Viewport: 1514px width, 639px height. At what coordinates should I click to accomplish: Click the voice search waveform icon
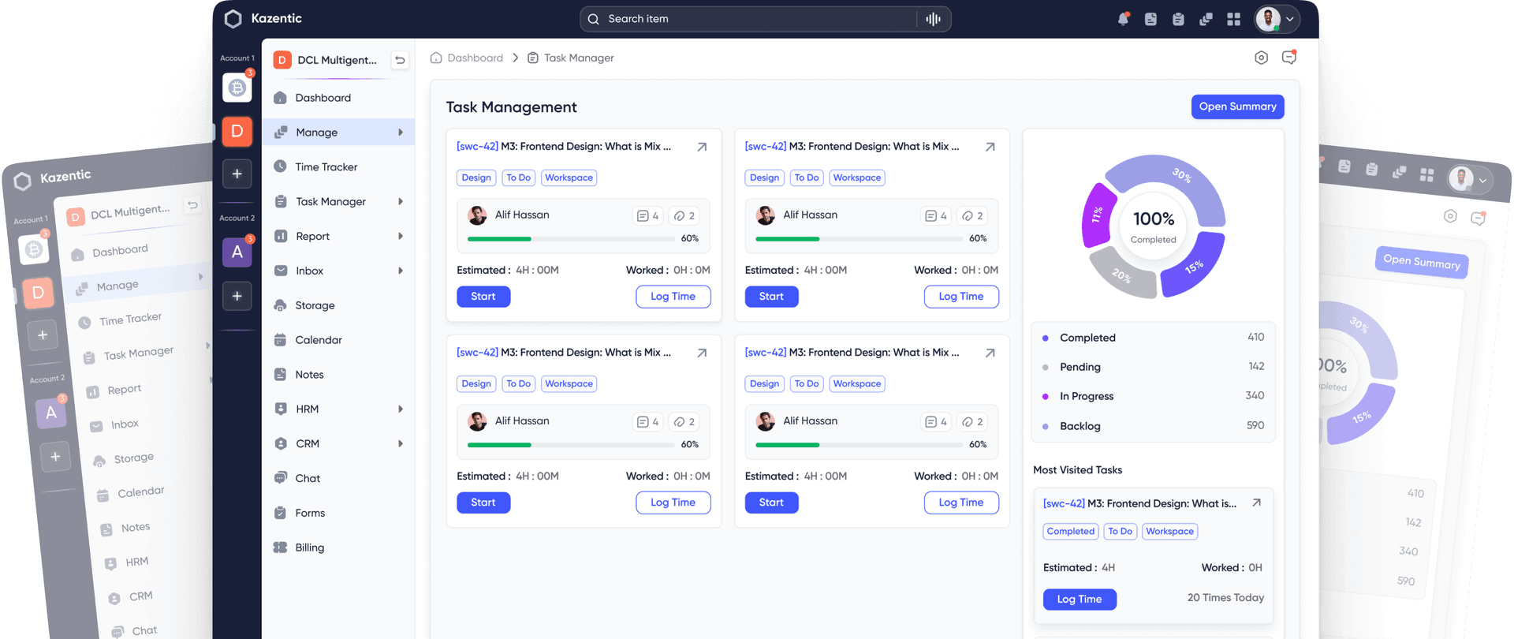tap(933, 19)
